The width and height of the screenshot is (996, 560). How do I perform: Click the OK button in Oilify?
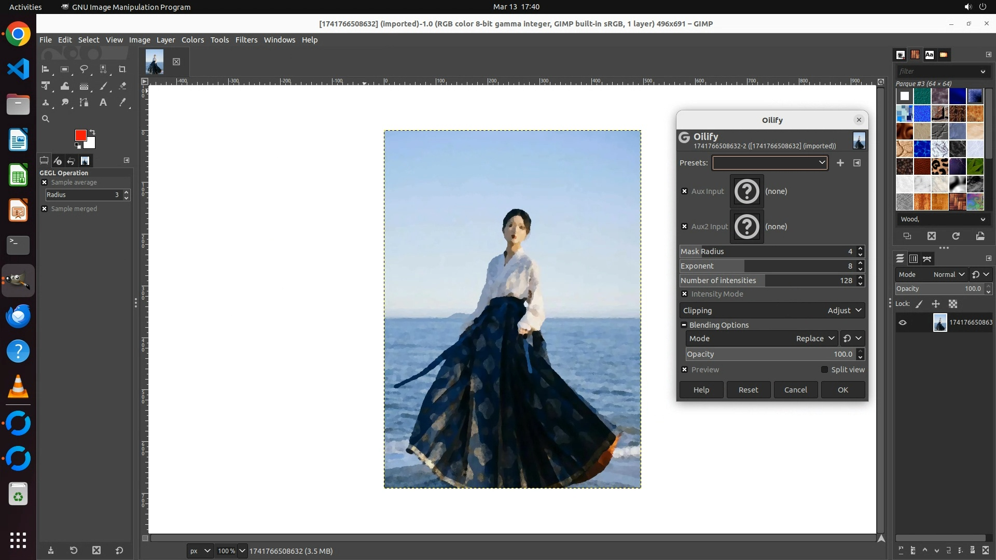click(x=842, y=390)
